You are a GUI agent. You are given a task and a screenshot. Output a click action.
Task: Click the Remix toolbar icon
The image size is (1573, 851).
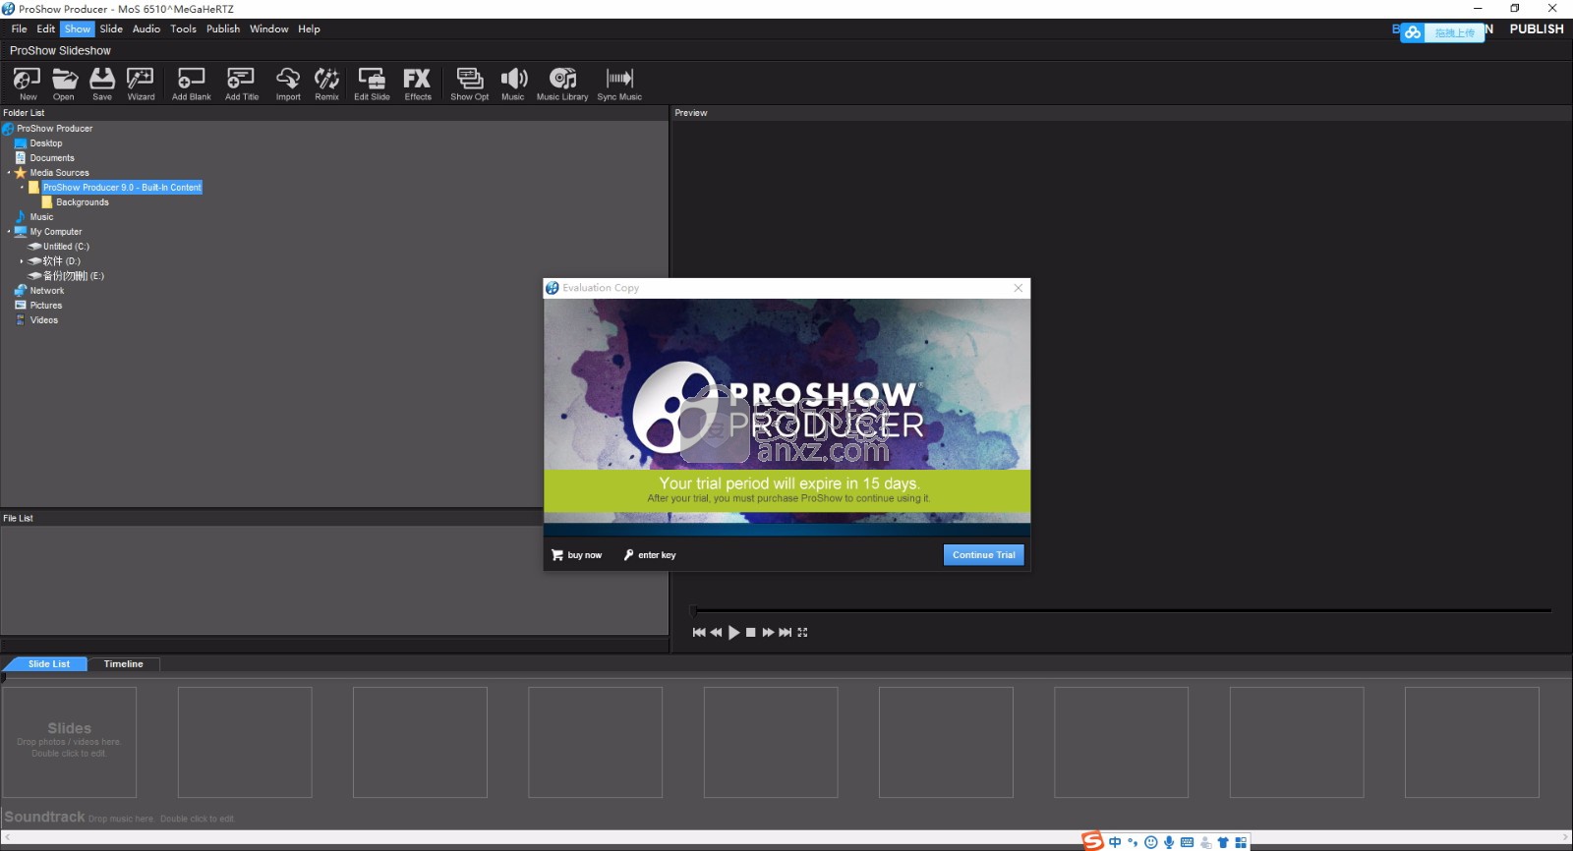[326, 84]
